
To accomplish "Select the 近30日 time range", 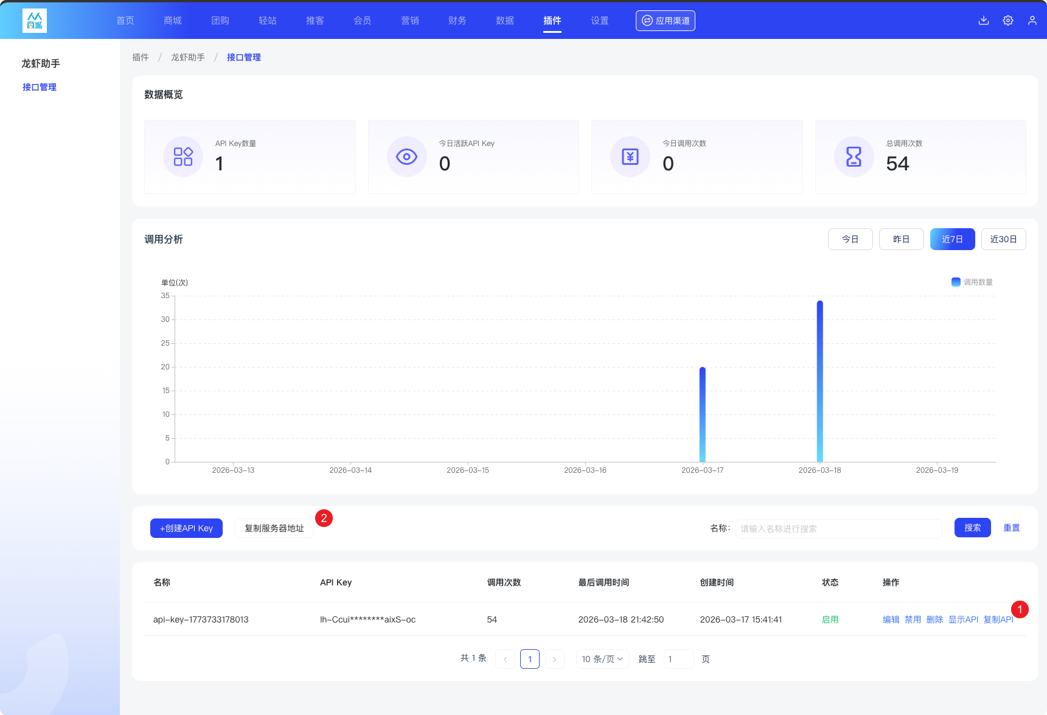I will point(1004,239).
